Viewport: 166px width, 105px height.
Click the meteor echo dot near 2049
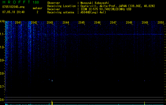[x=145, y=81]
